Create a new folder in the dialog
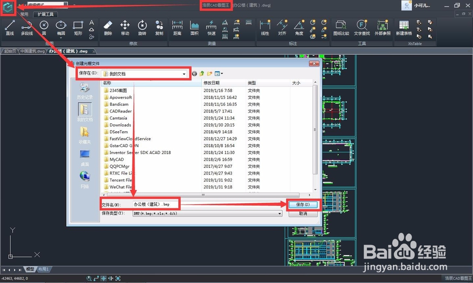Screen dimensions: 473x283 (210, 74)
